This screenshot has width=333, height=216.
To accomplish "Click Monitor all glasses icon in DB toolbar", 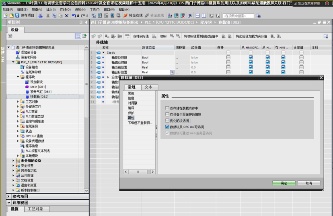I will (127, 36).
